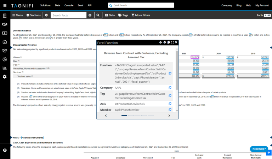The width and height of the screenshot is (272, 159).
Task: Open the document Menu
Action: pos(18,15)
